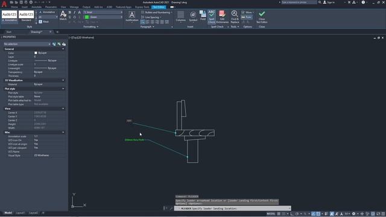Open the status bar customization menu icon
386x217 pixels.
(x=383, y=214)
